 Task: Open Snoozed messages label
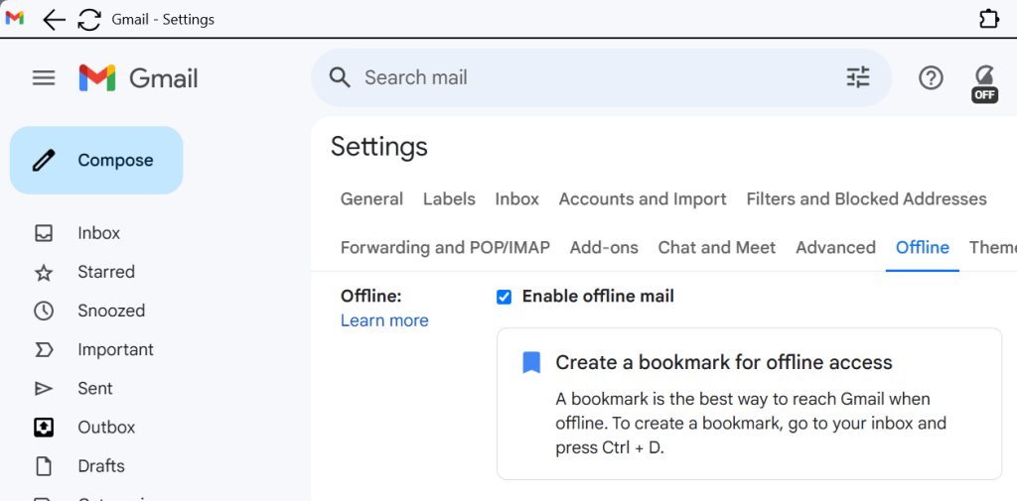click(x=111, y=312)
